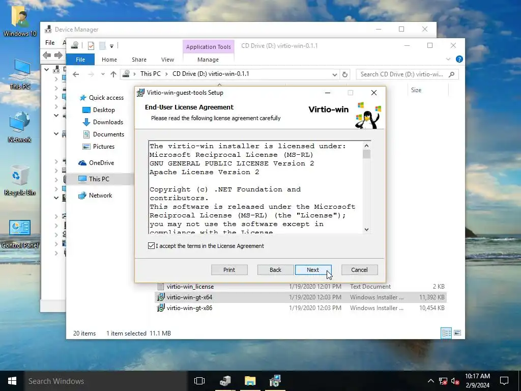Select the Application Tools tab header

pyautogui.click(x=208, y=47)
